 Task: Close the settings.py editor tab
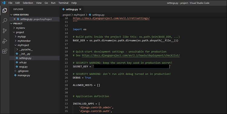coord(80,9)
